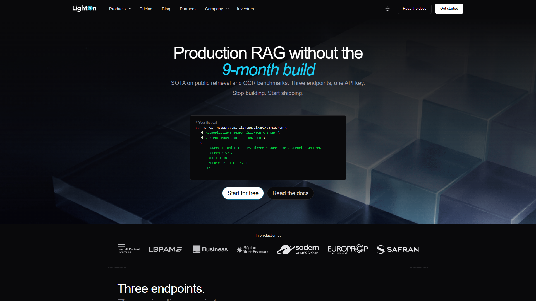Expand the Company dropdown chevron
536x301 pixels.
[228, 9]
